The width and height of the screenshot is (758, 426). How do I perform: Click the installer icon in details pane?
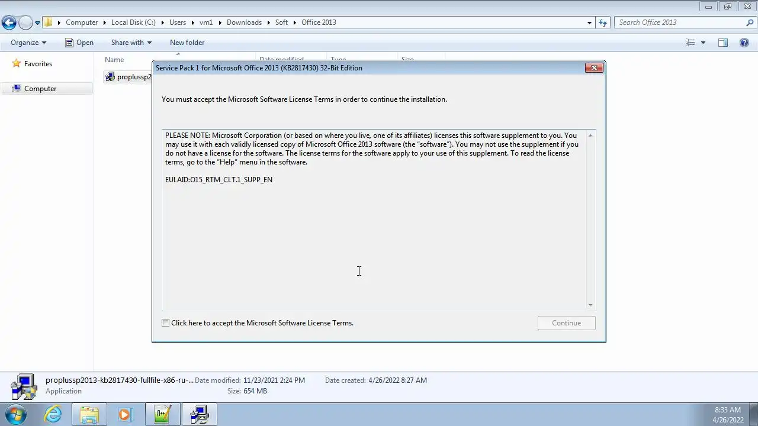pyautogui.click(x=24, y=387)
